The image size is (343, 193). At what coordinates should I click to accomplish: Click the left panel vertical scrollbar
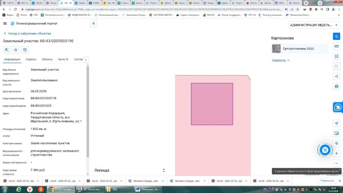click(x=88, y=112)
